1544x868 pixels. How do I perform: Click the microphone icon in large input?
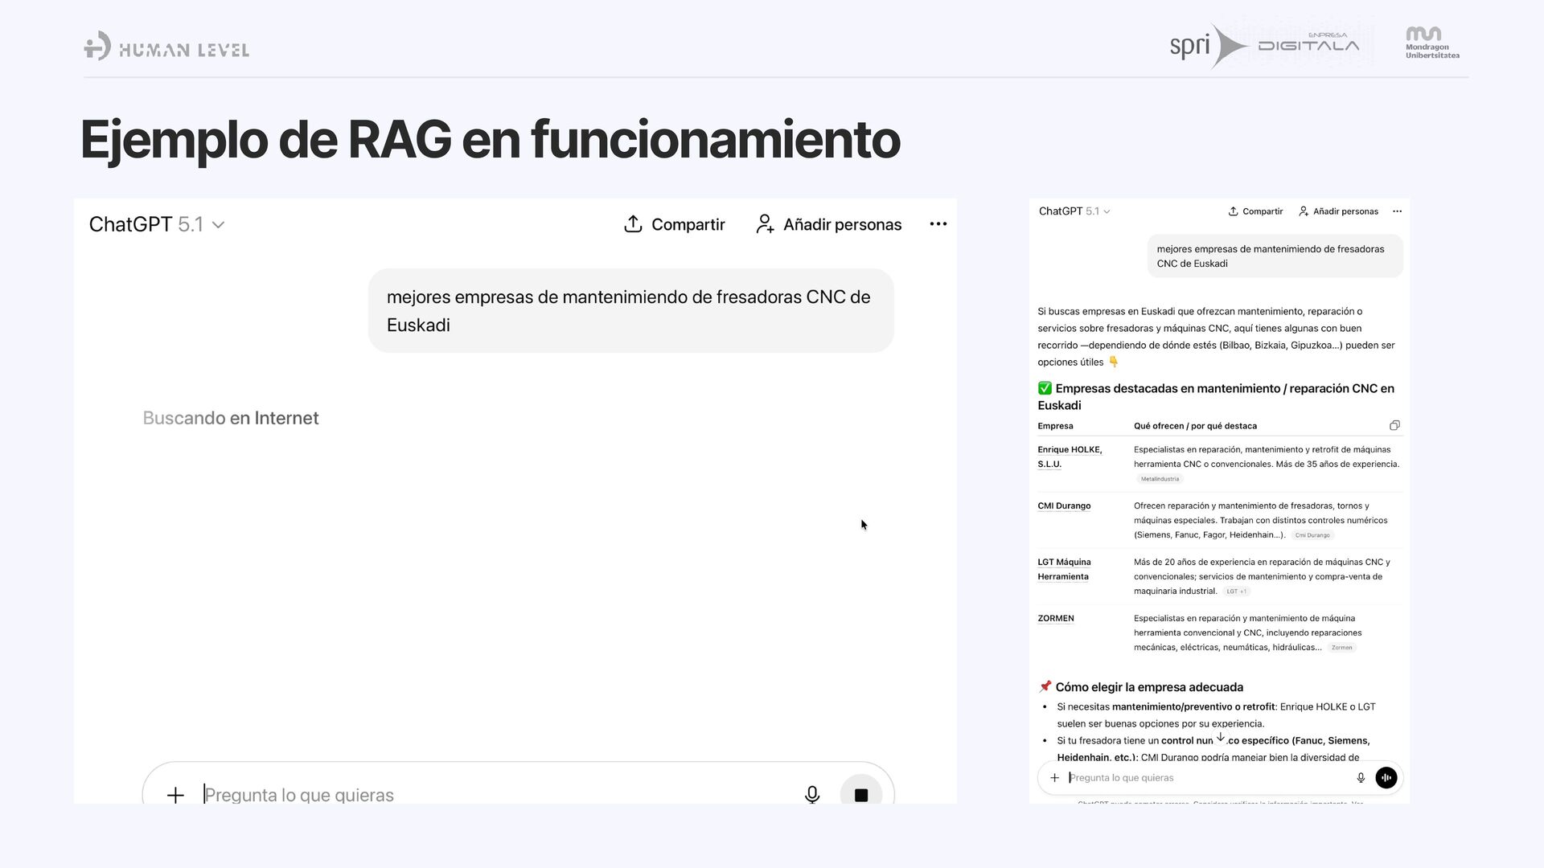coord(812,795)
